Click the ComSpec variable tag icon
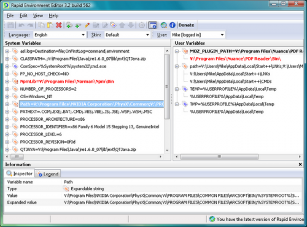The height and width of the screenshot is (227, 307). point(15,66)
